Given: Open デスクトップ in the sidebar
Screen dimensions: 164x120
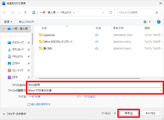Looking at the screenshot, I should click(15, 43).
